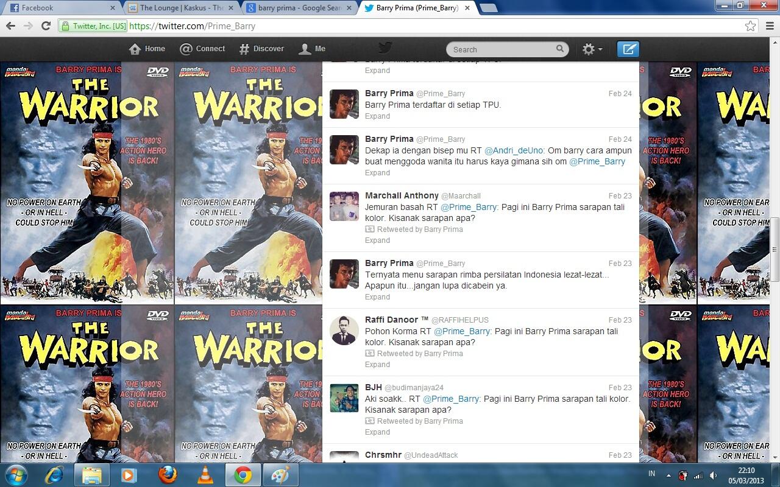
Task: Click the address bar URL
Action: click(x=193, y=26)
